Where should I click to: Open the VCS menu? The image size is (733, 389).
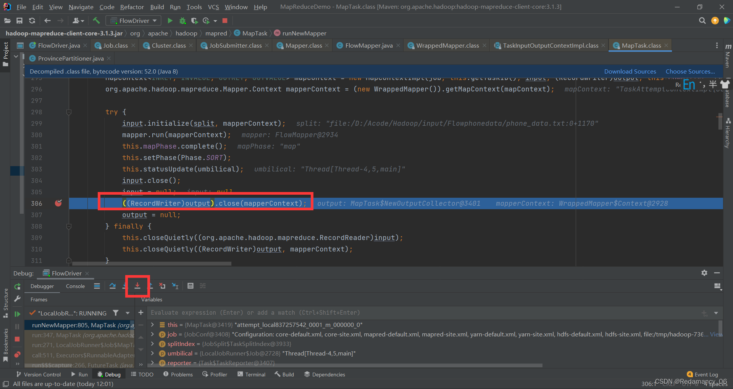213,7
